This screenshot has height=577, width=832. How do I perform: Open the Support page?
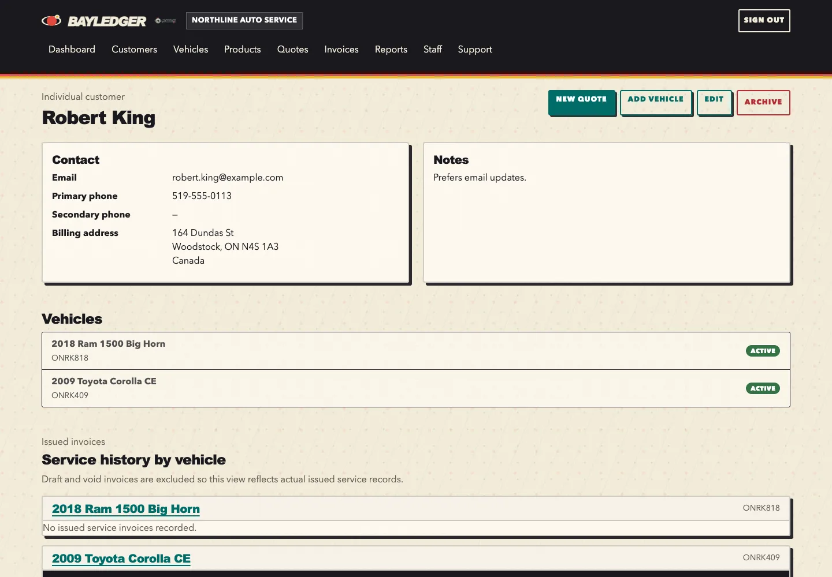(x=475, y=50)
